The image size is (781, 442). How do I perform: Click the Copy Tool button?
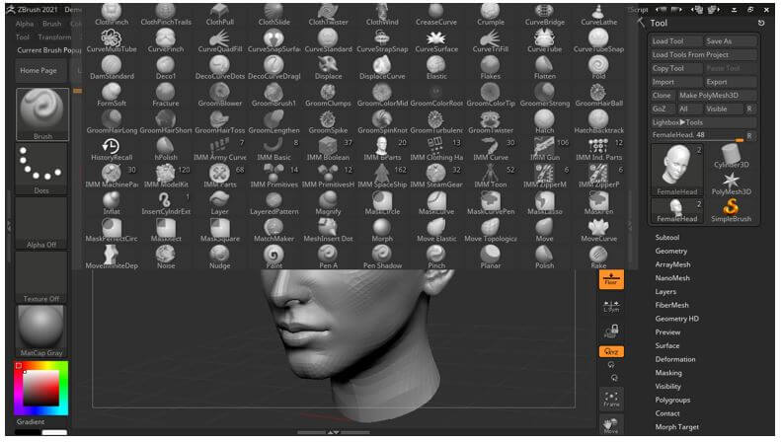tap(675, 68)
